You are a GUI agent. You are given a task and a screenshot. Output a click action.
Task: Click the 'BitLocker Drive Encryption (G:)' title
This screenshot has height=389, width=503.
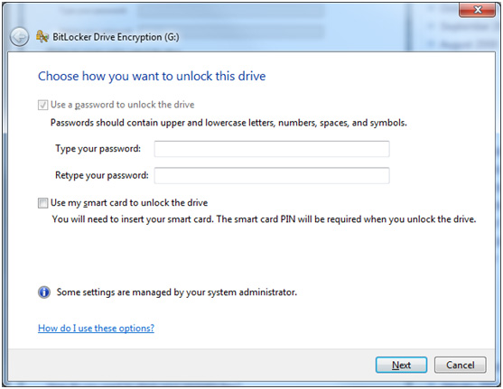pos(116,37)
